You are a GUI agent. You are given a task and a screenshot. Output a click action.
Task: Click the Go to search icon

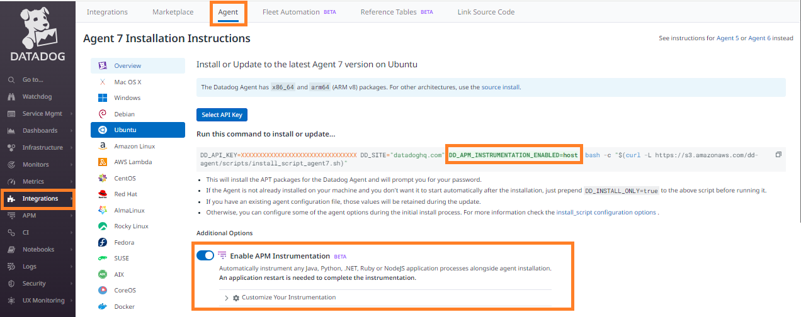pos(11,80)
